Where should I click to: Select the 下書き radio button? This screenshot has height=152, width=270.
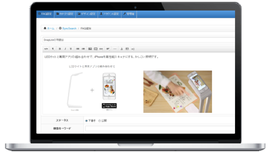86,121
